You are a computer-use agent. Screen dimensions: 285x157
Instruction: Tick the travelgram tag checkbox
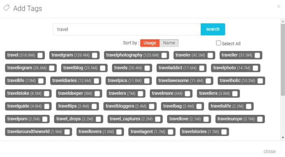[94, 55]
